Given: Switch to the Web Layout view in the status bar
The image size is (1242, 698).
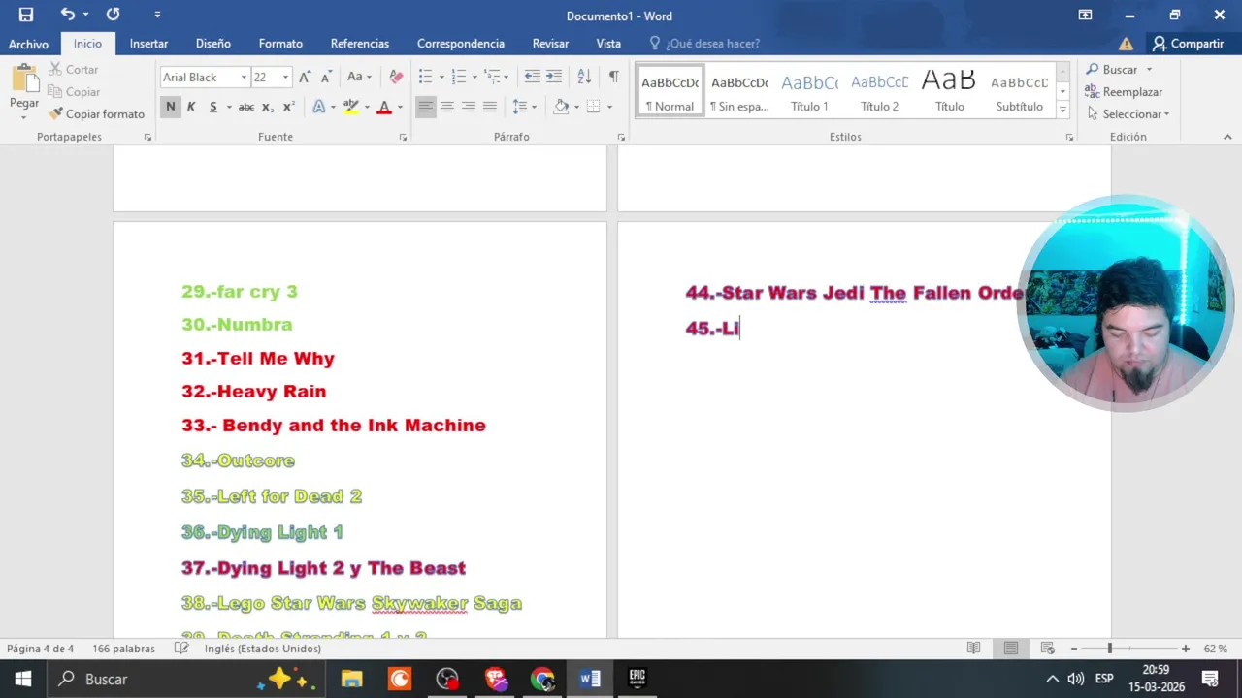Looking at the screenshot, I should [x=1047, y=648].
